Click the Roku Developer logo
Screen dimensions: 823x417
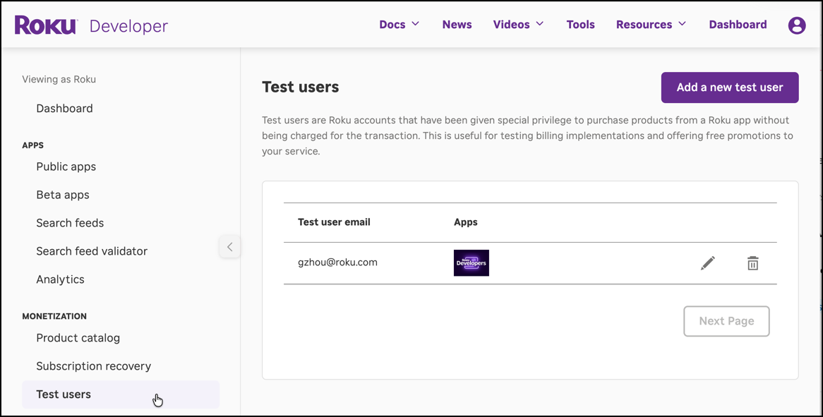[91, 25]
